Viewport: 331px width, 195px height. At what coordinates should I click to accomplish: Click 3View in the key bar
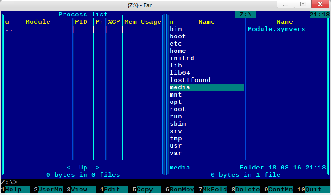coord(79,190)
